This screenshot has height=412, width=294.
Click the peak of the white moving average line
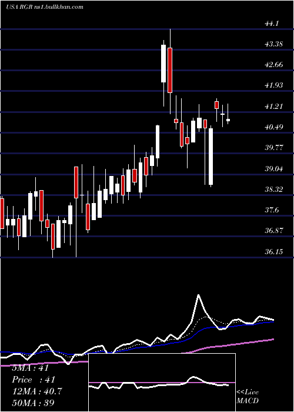[199, 295]
